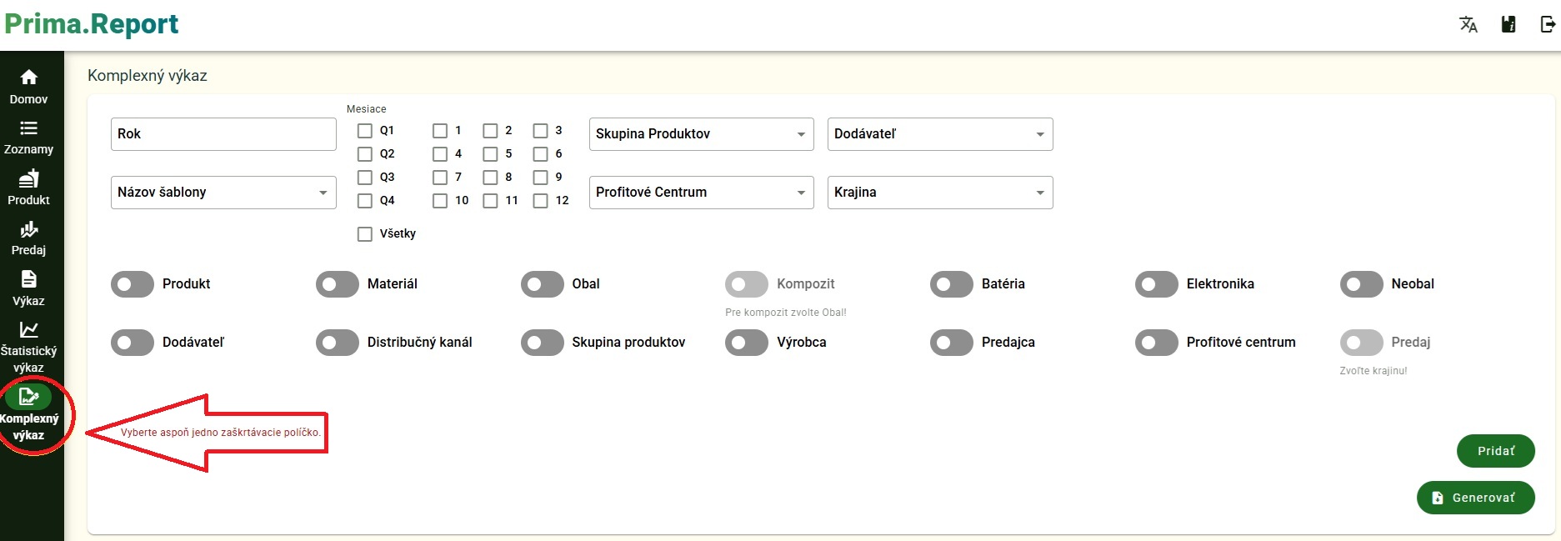Click the Rok input field
1561x541 pixels.
click(223, 134)
